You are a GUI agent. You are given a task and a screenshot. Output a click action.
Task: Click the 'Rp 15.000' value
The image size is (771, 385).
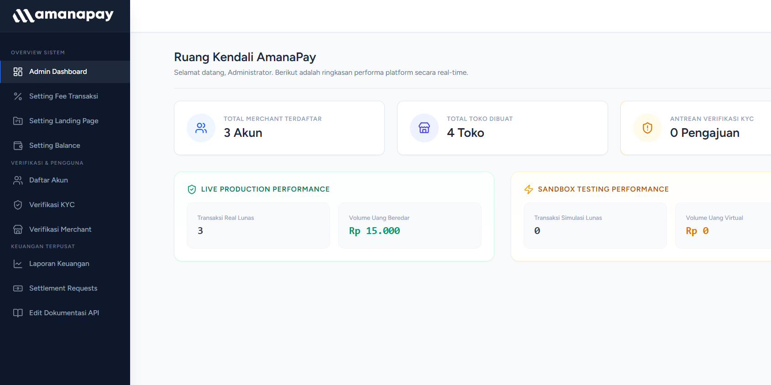pos(374,231)
